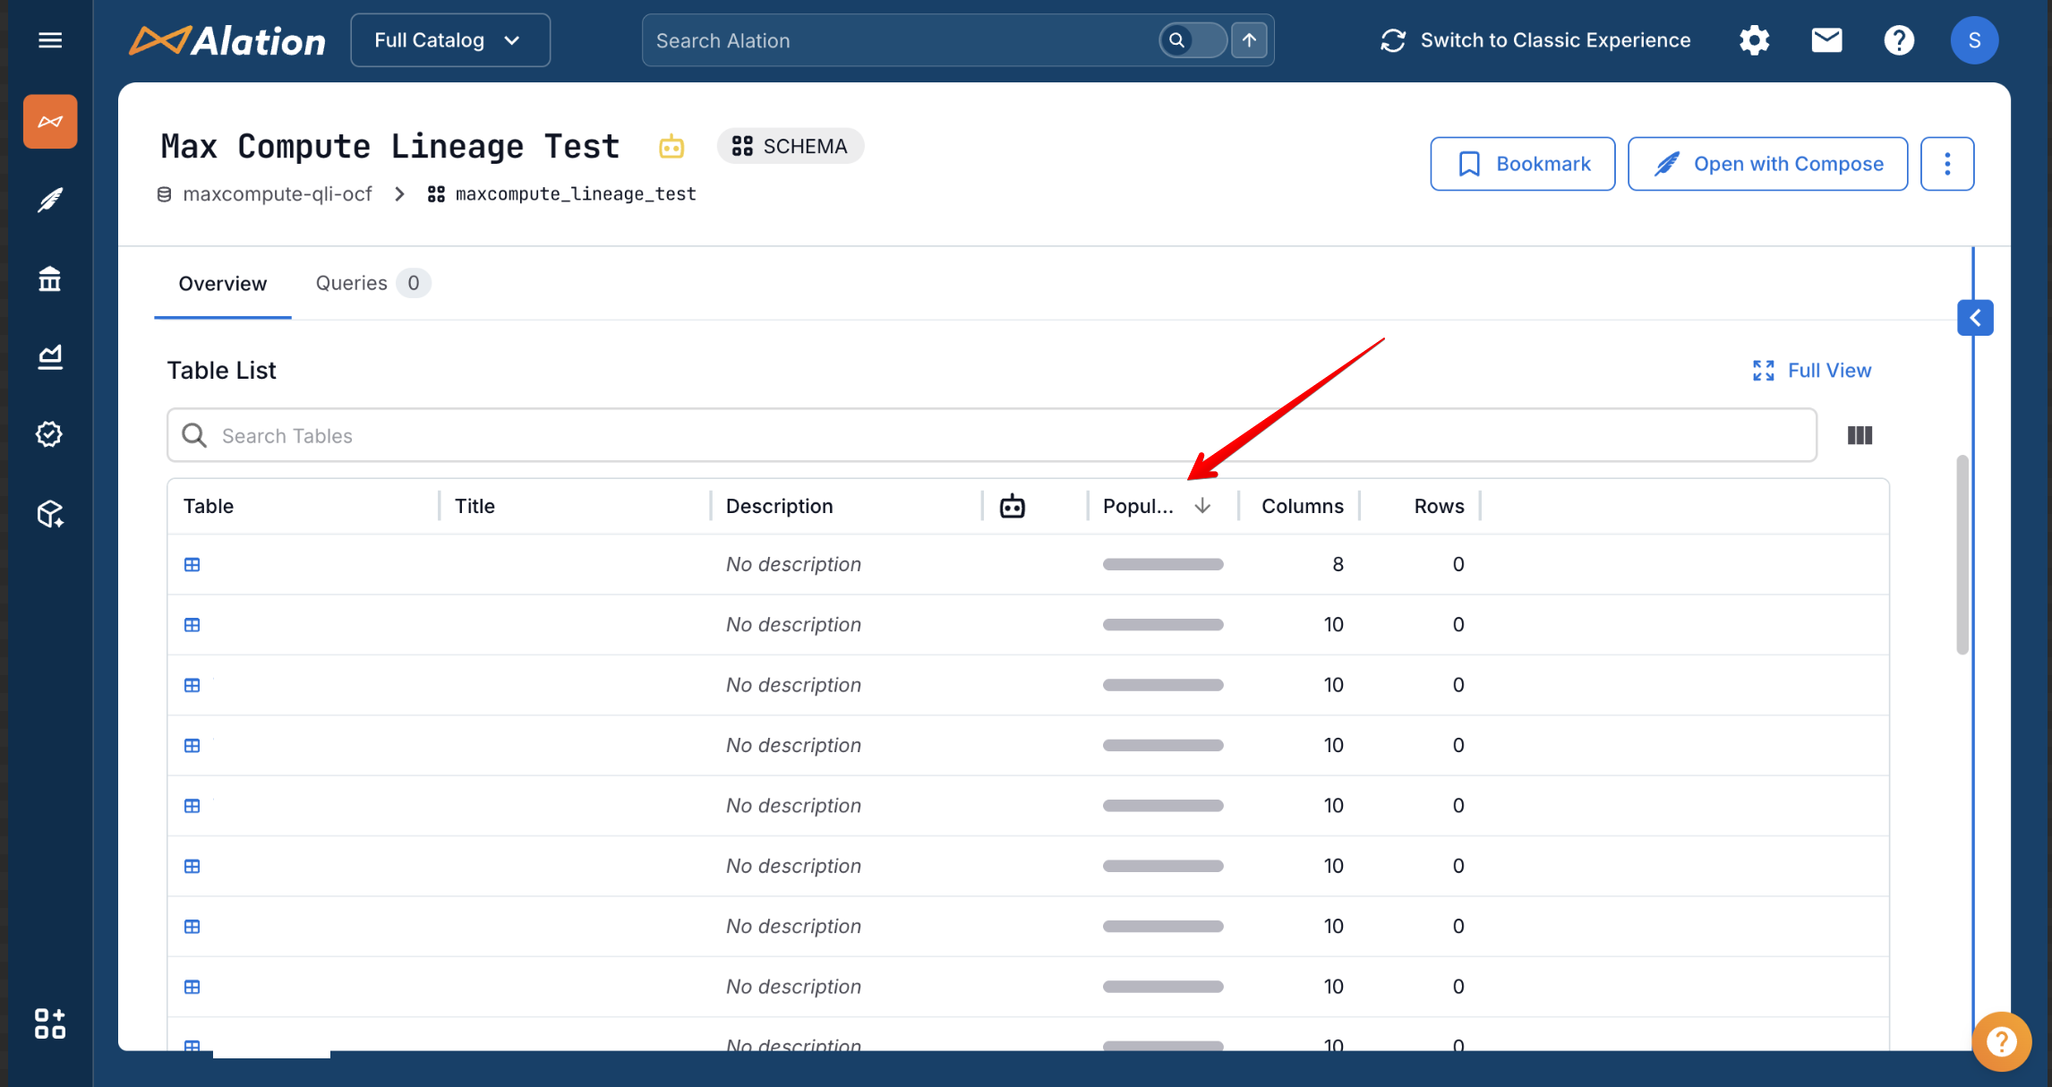Toggle column visibility chooser icon
This screenshot has width=2052, height=1087.
(1860, 436)
